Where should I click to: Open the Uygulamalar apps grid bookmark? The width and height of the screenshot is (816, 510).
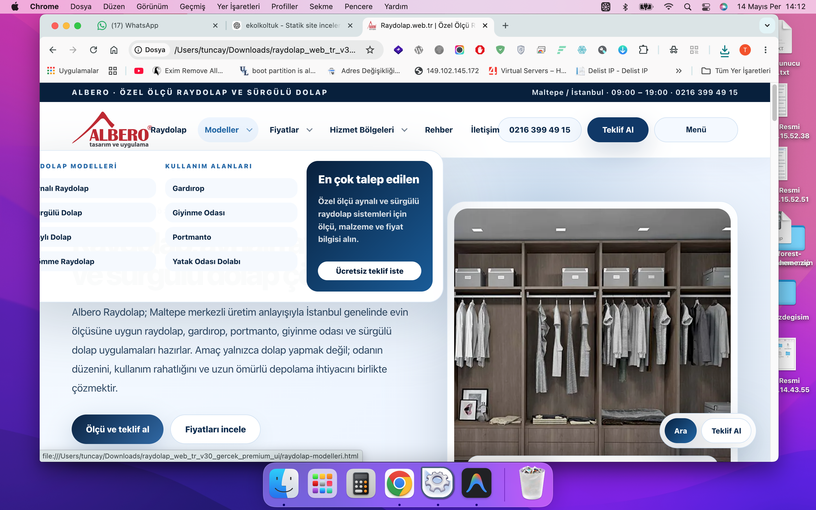[73, 71]
